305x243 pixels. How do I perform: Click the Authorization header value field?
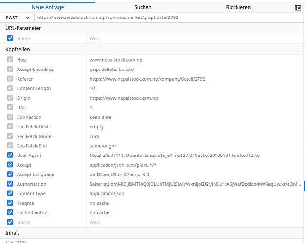(x=195, y=184)
